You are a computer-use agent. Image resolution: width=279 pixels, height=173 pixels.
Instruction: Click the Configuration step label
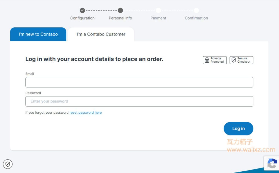pos(82,18)
